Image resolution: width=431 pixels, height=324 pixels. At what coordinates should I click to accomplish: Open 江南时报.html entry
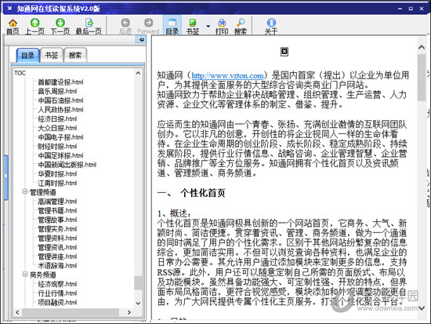click(x=57, y=183)
